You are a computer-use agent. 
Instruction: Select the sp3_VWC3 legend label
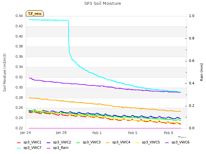tap(92, 142)
